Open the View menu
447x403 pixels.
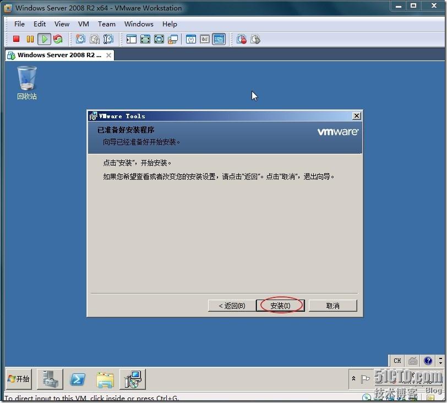[x=62, y=24]
